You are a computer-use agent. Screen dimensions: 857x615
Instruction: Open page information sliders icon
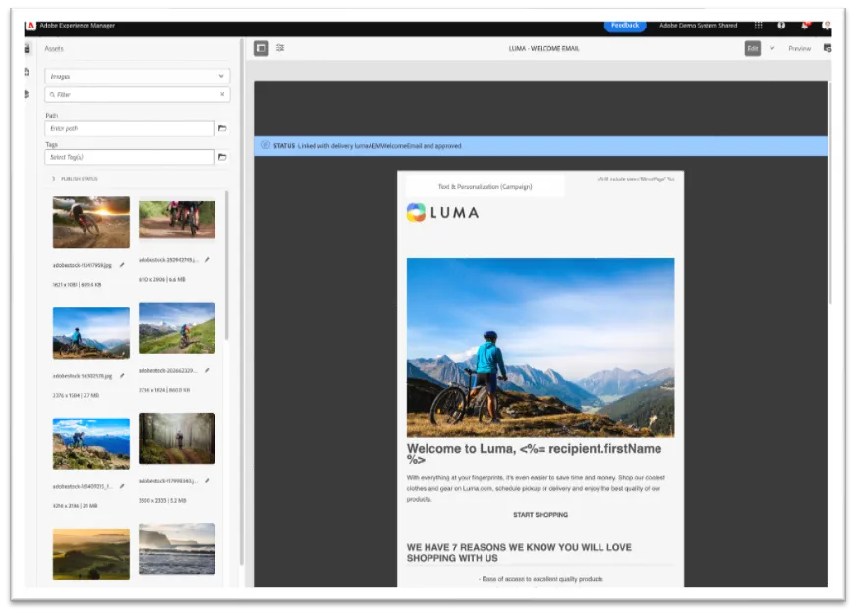click(280, 48)
